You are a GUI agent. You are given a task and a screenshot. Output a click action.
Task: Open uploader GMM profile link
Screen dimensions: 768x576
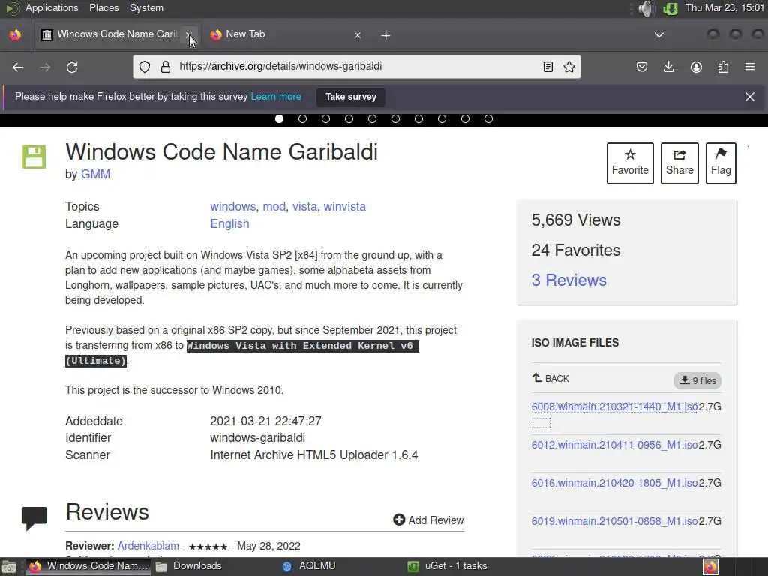(x=95, y=174)
